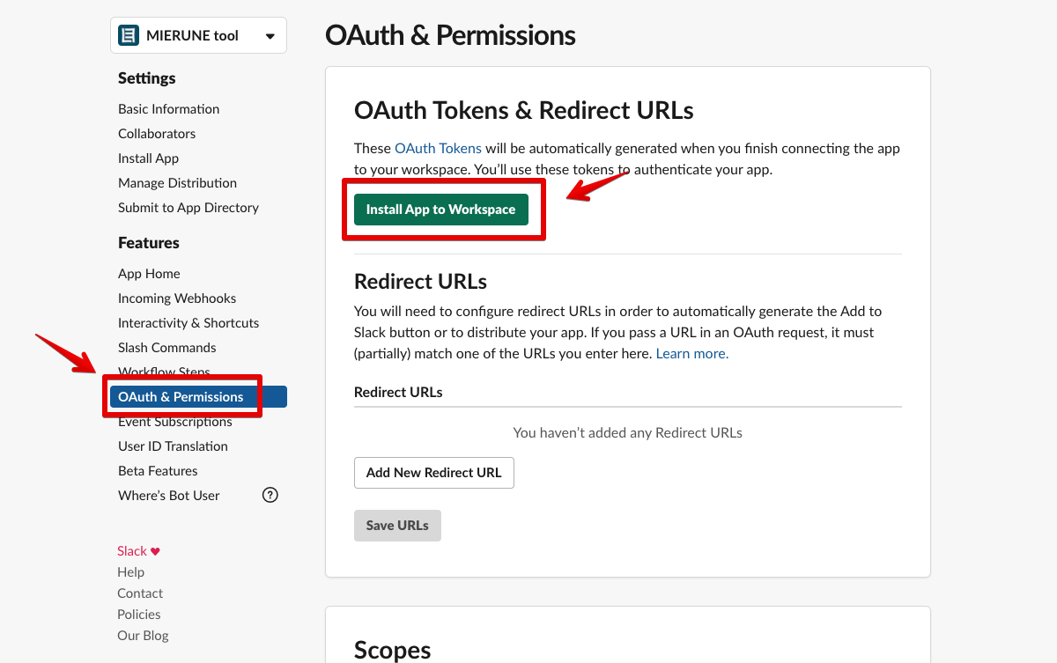Go to Collaborators settings page
1057x663 pixels.
point(157,134)
